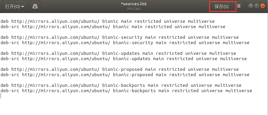Click the new document icon
This screenshot has width=268, height=115.
click(x=35, y=6)
